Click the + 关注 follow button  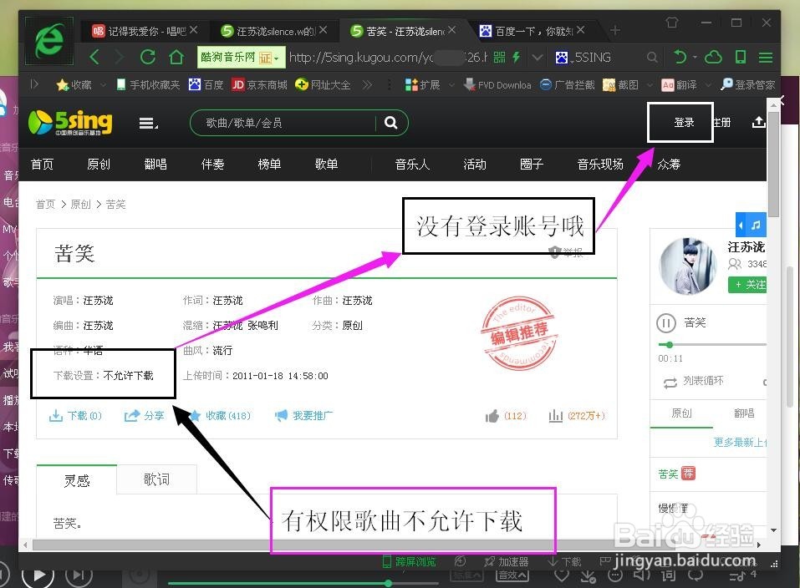(748, 285)
